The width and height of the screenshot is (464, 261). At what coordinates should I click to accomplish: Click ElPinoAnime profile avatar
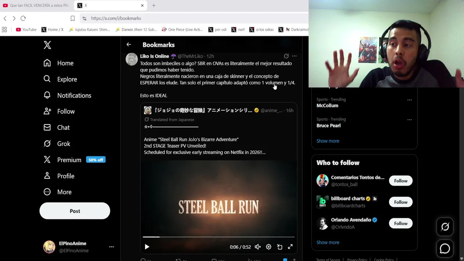[x=49, y=247]
